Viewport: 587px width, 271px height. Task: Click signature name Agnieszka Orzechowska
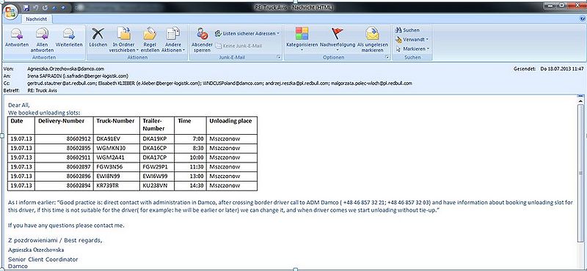pos(36,250)
